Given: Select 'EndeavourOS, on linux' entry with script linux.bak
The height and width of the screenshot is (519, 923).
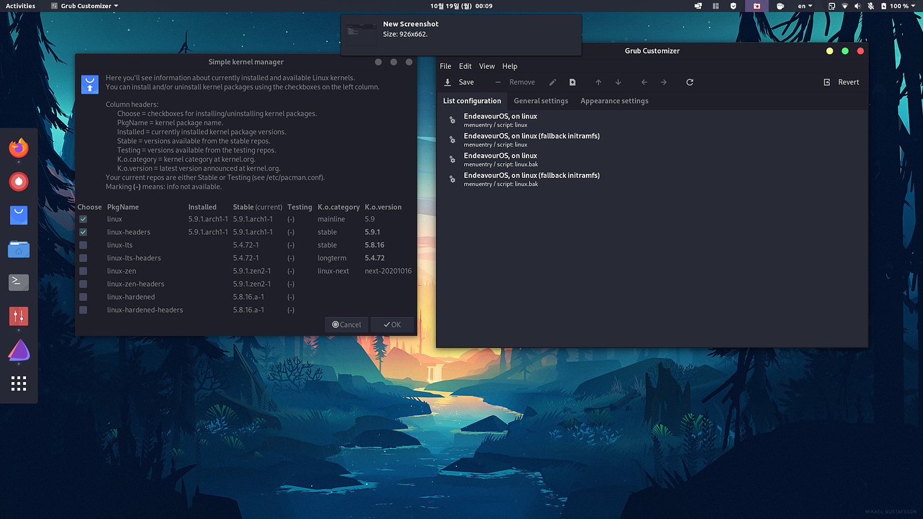Looking at the screenshot, I should pyautogui.click(x=652, y=159).
